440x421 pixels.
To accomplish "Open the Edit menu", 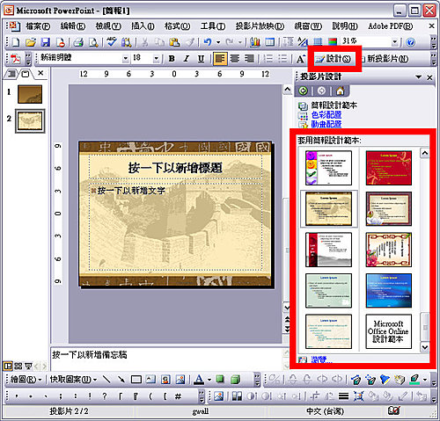I will 73,26.
